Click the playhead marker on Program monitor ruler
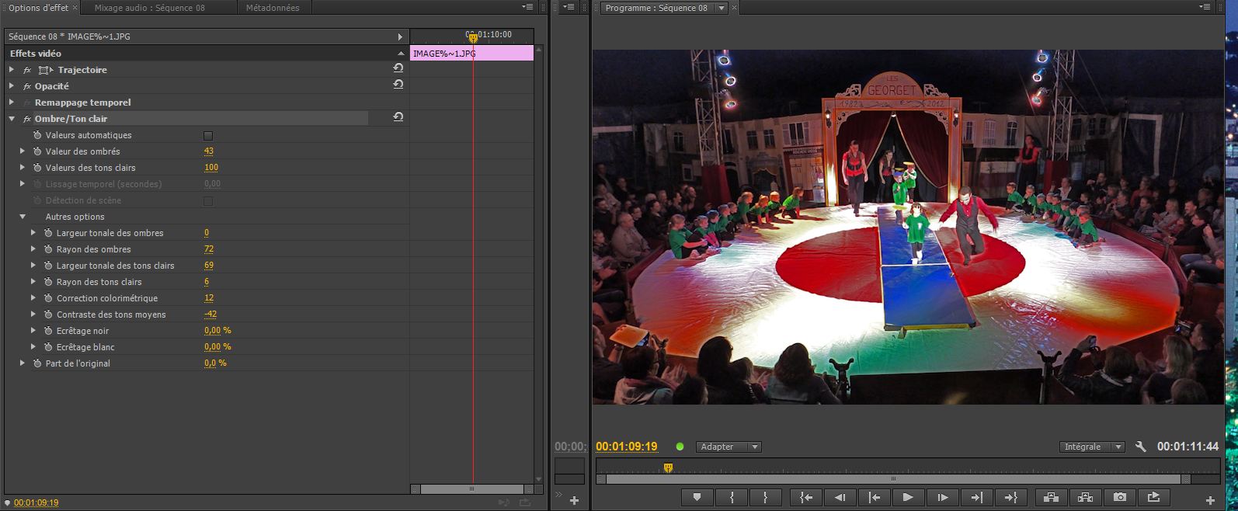The height and width of the screenshot is (511, 1238). pos(668,468)
